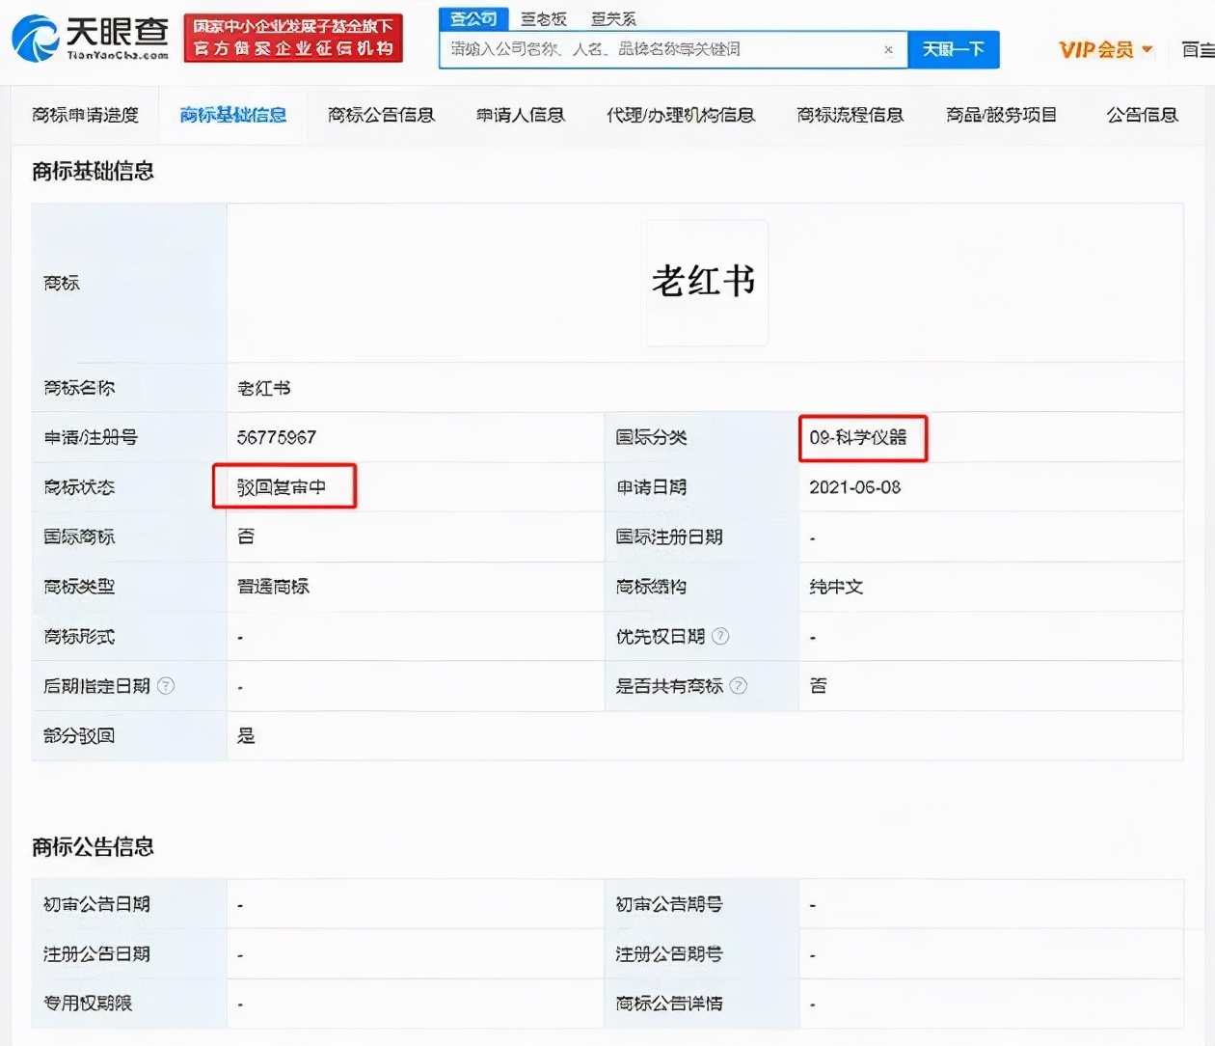
Task: Click the VIP会员 crown-colored label
Action: [1095, 49]
